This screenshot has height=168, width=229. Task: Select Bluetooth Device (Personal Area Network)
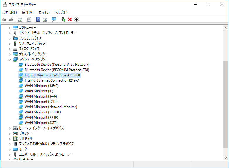tap(57, 65)
